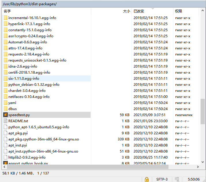
Task: Click the 3 KB size of httplib2-0.9.2.egg-info
Action: (126, 157)
